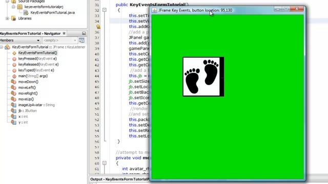
Task: Select y : int field
Action: [23, 123]
